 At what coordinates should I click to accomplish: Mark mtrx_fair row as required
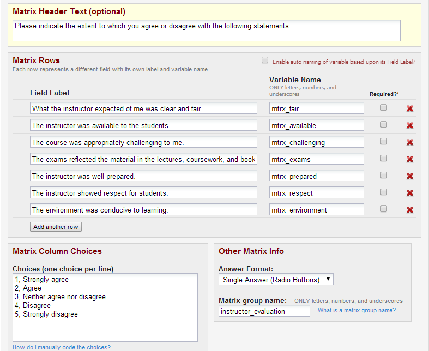click(384, 108)
